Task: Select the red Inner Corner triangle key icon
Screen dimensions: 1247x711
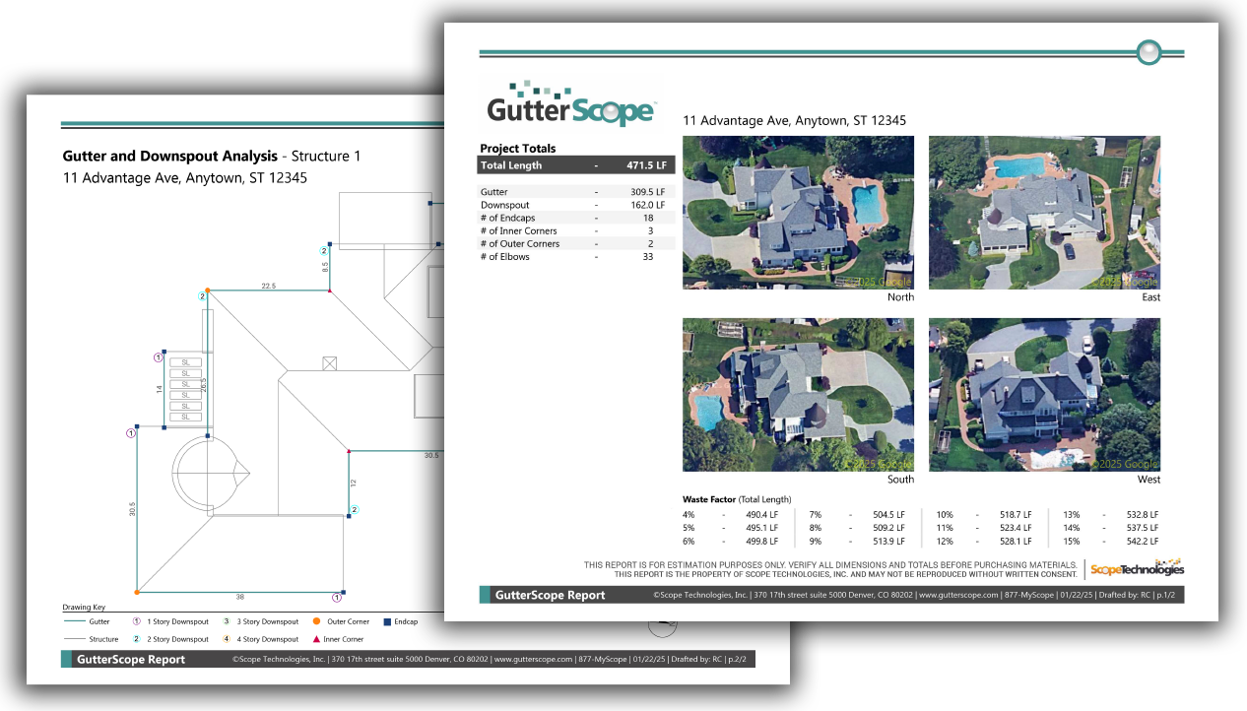Action: click(317, 639)
